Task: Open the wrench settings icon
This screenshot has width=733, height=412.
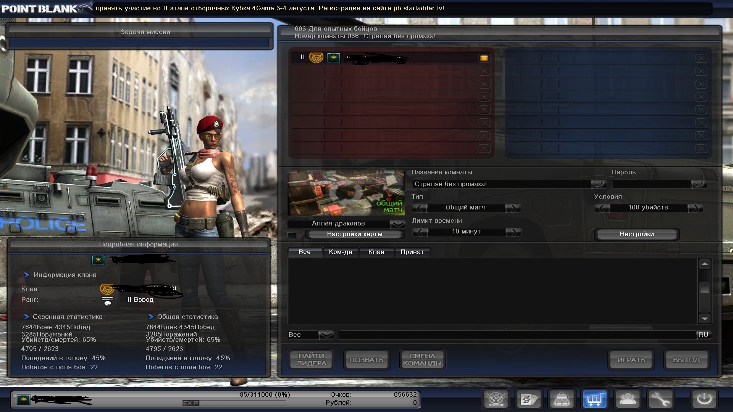Action: (x=660, y=399)
